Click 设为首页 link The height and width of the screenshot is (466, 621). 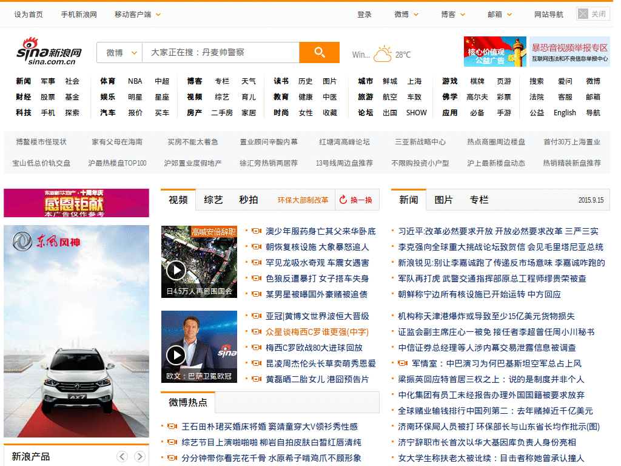click(x=29, y=15)
